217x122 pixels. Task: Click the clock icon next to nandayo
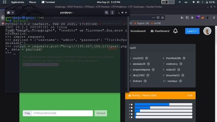coord(180,81)
